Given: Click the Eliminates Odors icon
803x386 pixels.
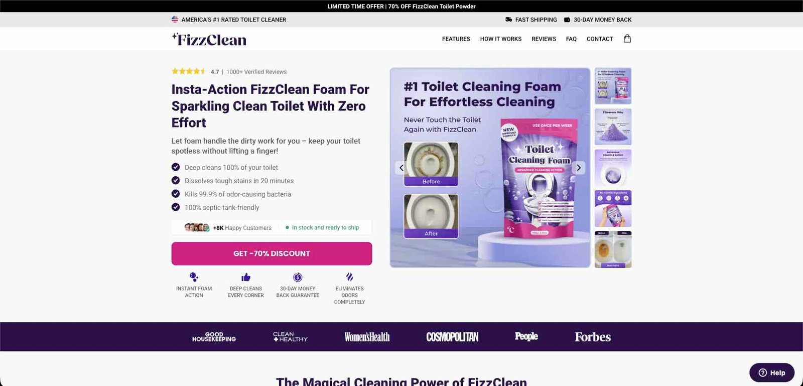Looking at the screenshot, I should pos(350,277).
